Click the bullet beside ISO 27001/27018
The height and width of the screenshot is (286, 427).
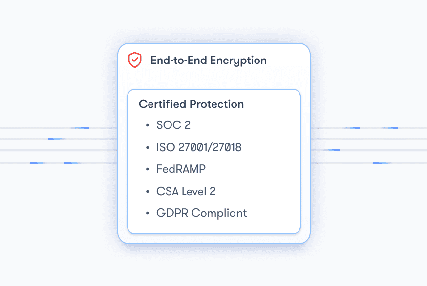click(148, 147)
